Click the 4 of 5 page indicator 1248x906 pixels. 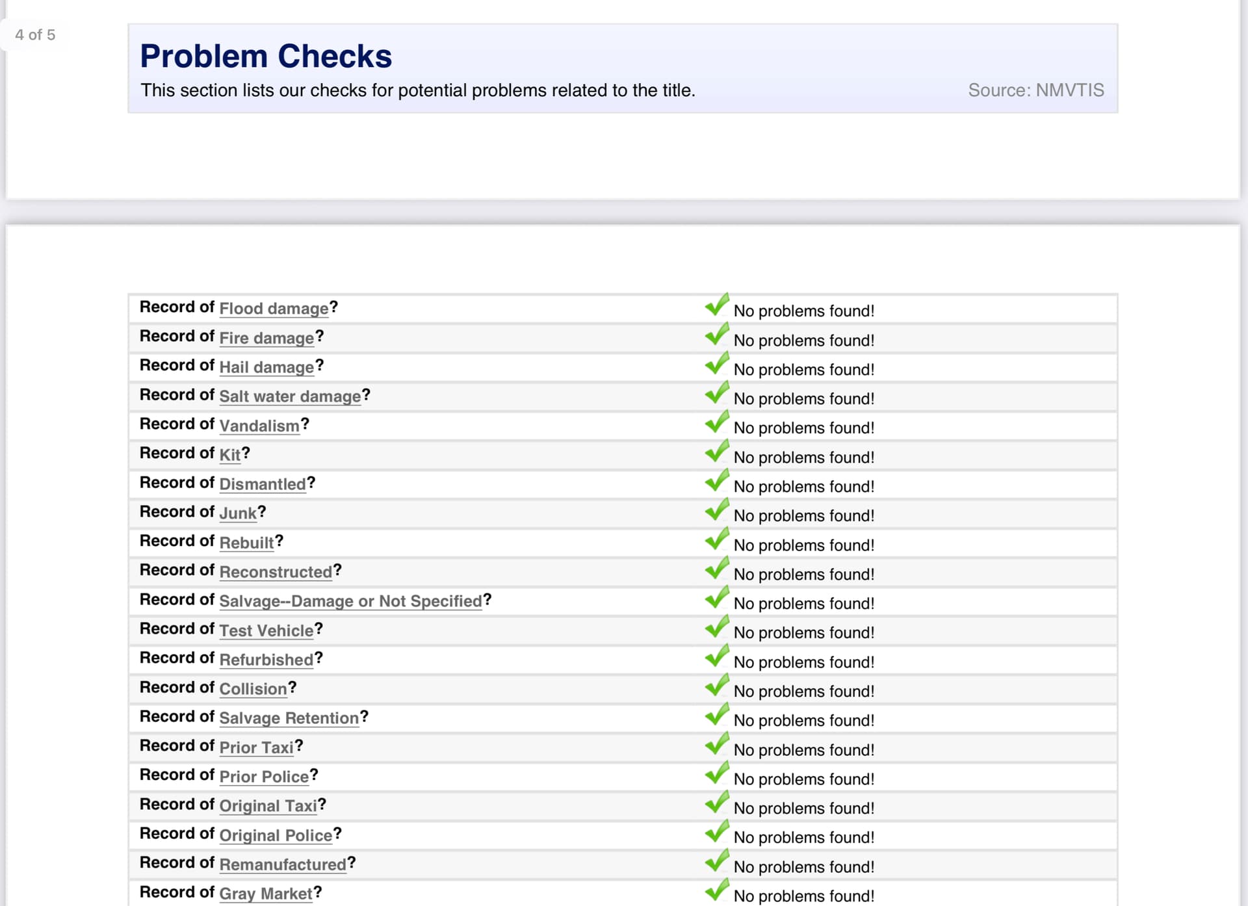click(x=35, y=35)
